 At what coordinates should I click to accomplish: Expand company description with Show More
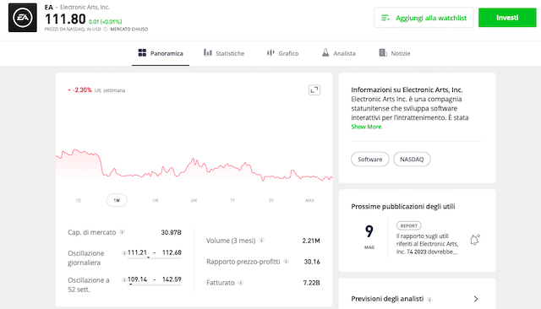tap(366, 127)
